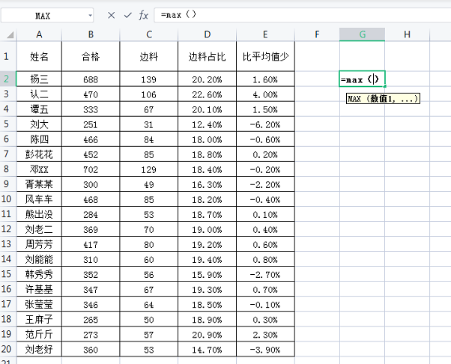Open the Name Box dropdown arrow

(x=91, y=16)
